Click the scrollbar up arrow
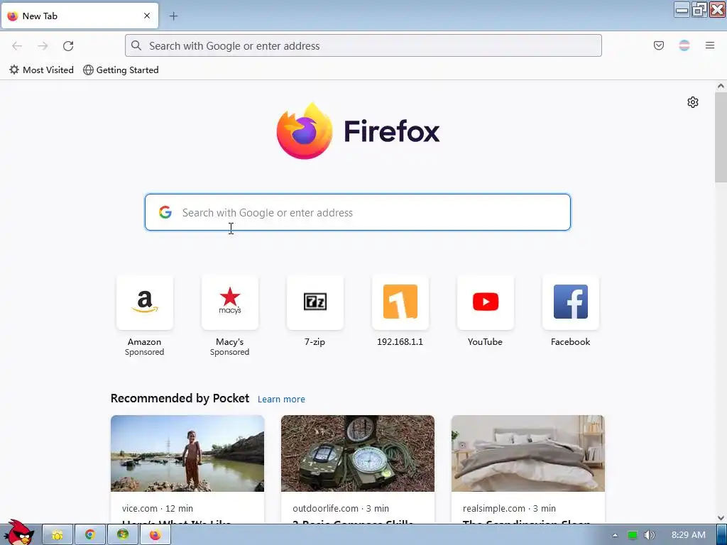The image size is (727, 545). pyautogui.click(x=721, y=86)
